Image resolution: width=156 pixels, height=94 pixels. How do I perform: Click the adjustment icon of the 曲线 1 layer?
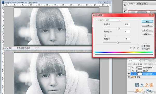pos(133,71)
